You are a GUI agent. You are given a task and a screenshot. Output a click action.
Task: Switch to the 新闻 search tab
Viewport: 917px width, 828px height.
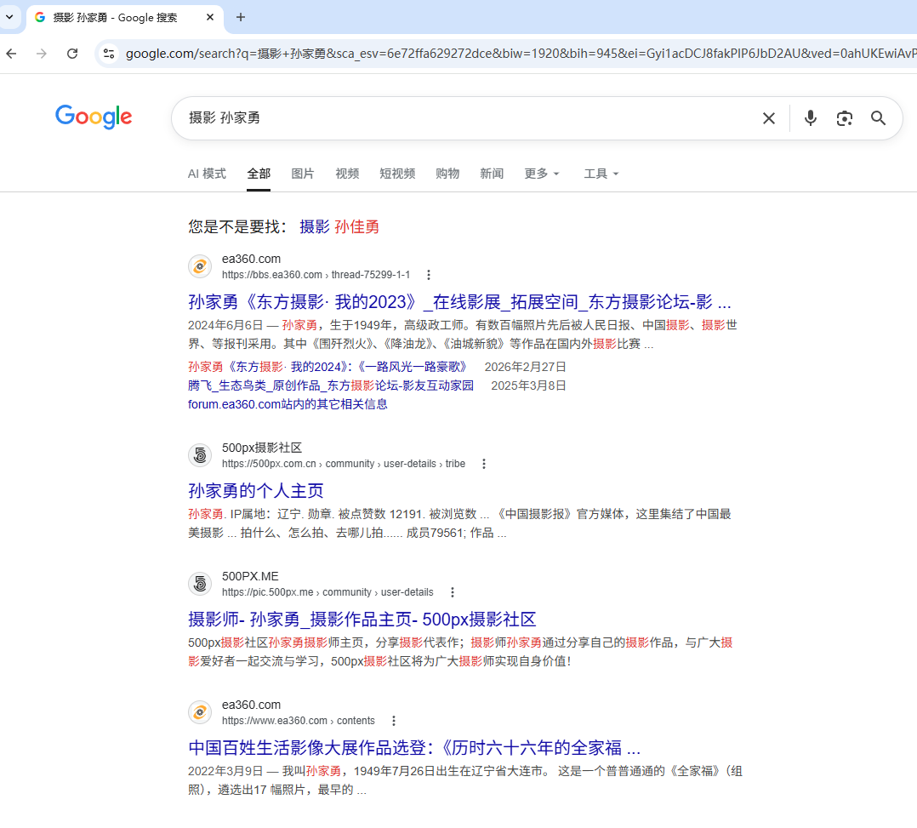pos(492,173)
